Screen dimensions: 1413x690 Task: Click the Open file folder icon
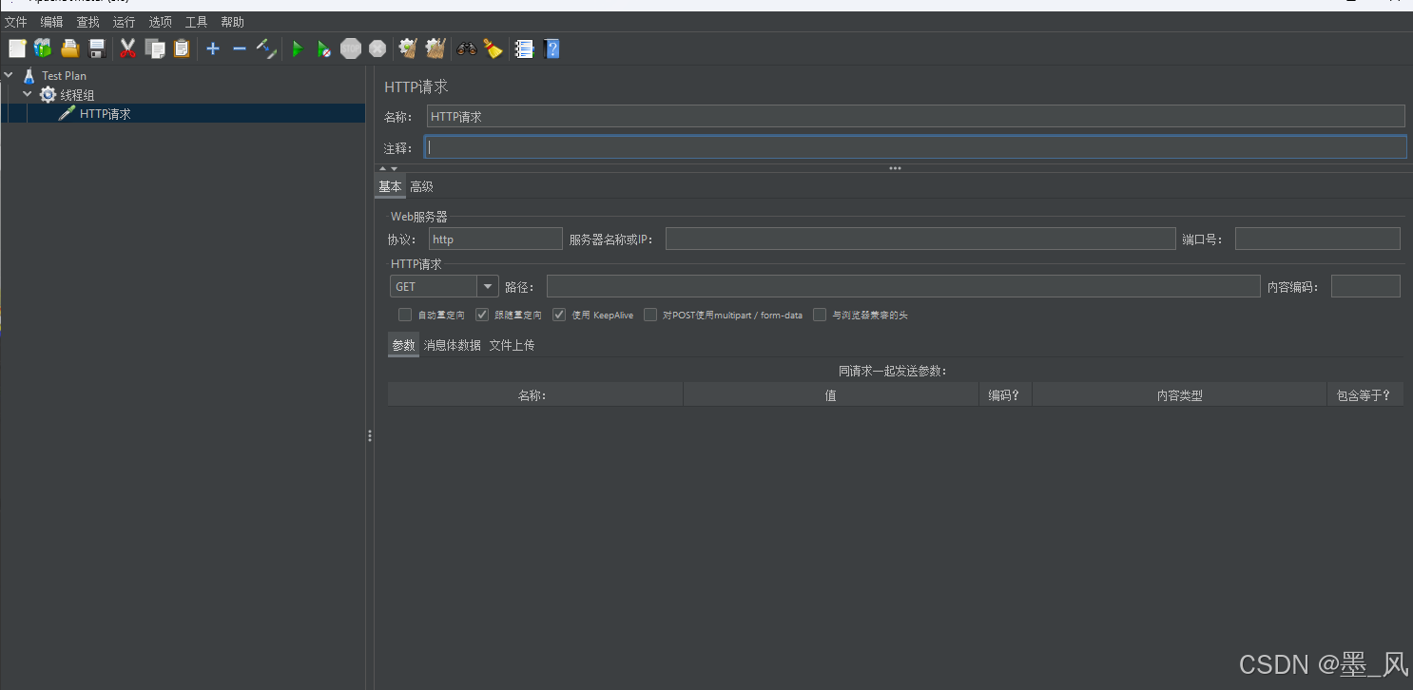click(69, 48)
